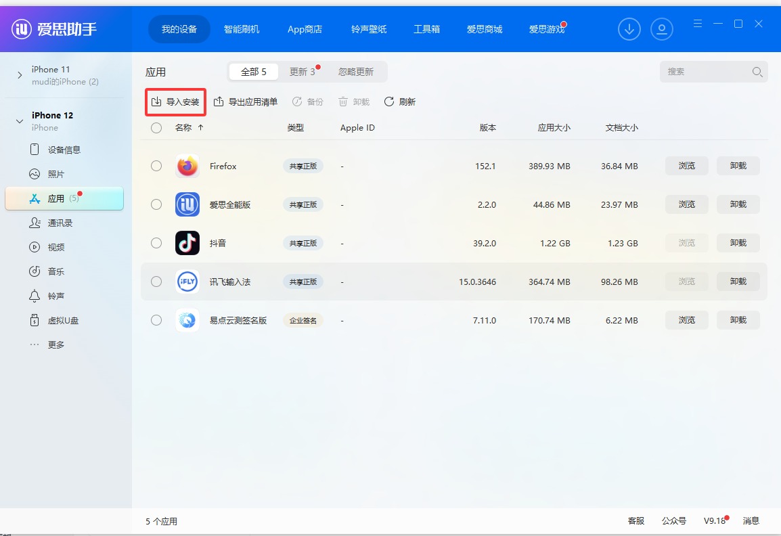Viewport: 781px width, 536px height.
Task: Click 浏览 button for 爱思全能版
Action: coord(687,204)
